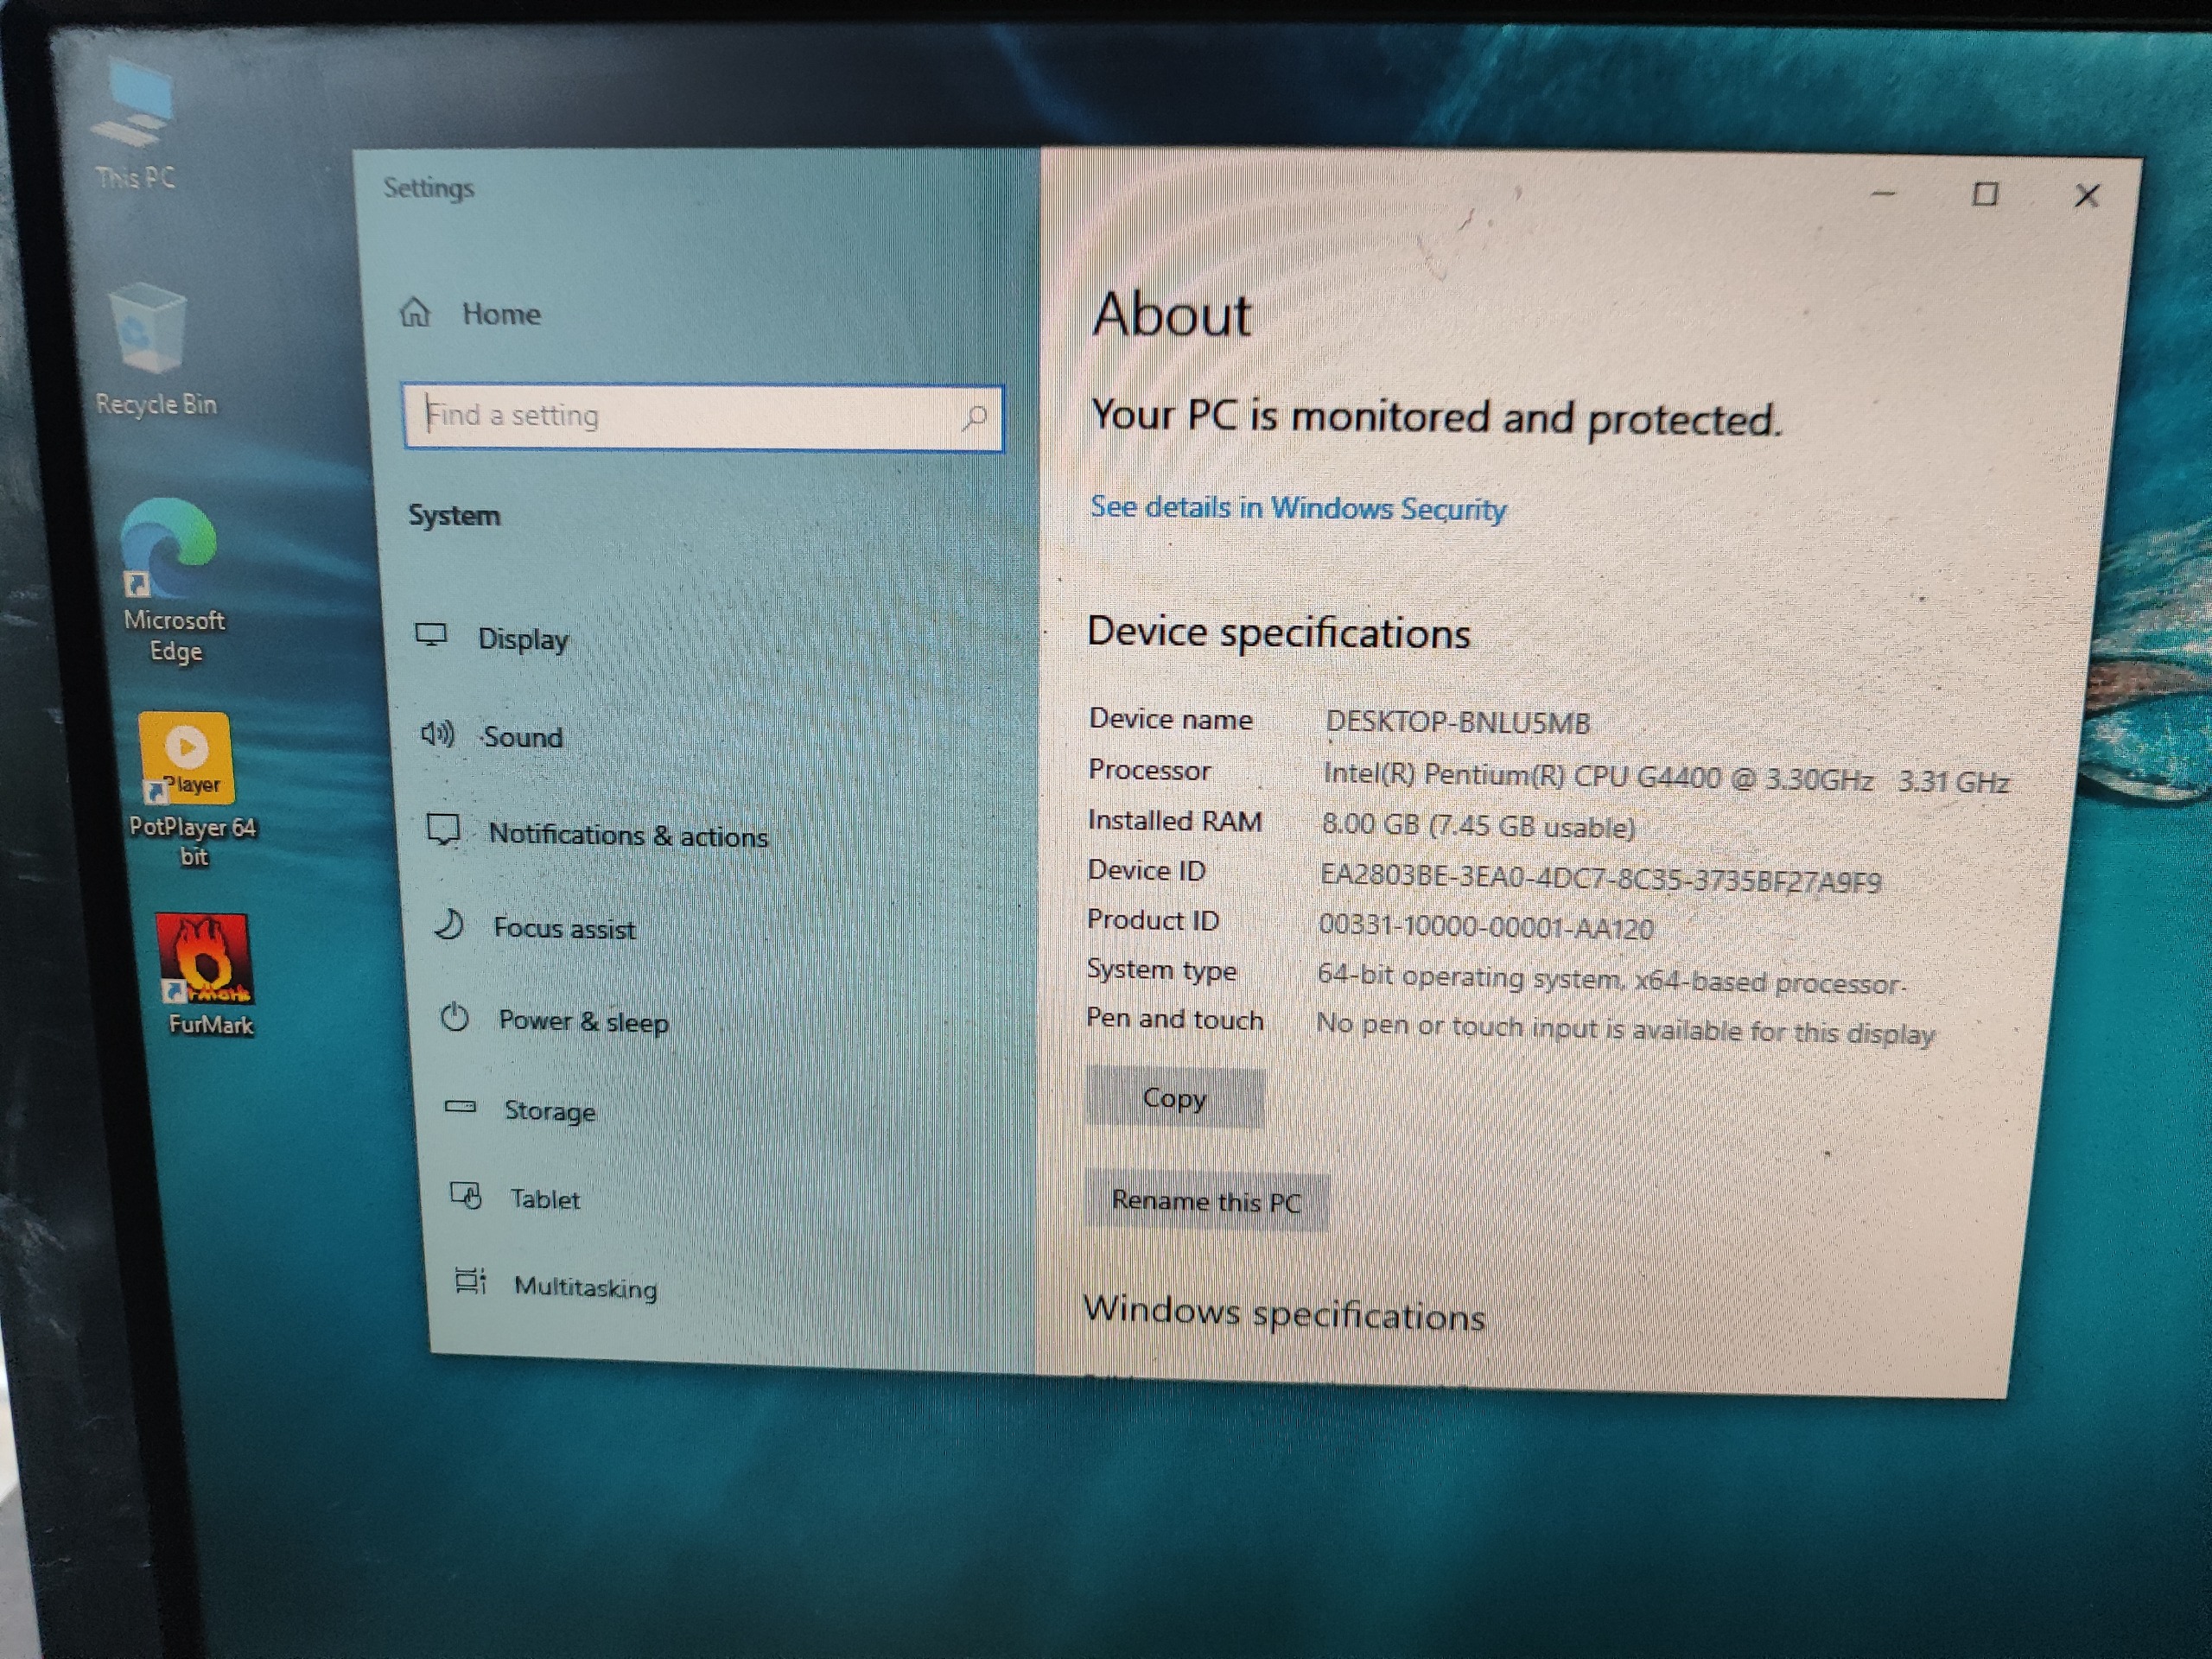Switch to the Tablet settings page
The width and height of the screenshot is (2212, 1659).
pyautogui.click(x=544, y=1199)
